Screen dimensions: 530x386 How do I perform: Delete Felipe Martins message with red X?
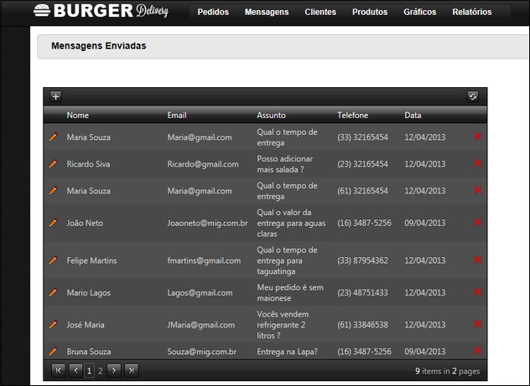tap(478, 260)
